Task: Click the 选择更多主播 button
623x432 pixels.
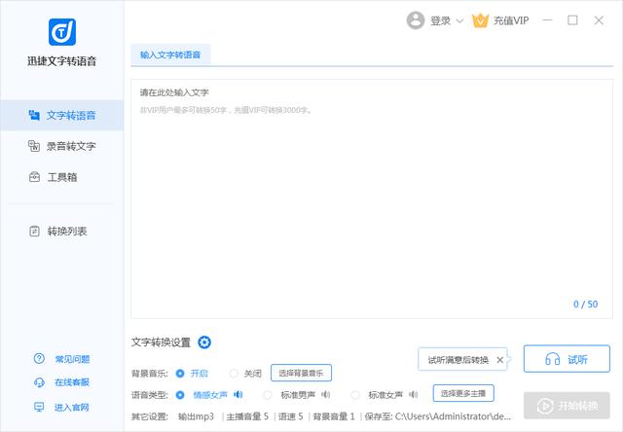Action: coord(463,393)
